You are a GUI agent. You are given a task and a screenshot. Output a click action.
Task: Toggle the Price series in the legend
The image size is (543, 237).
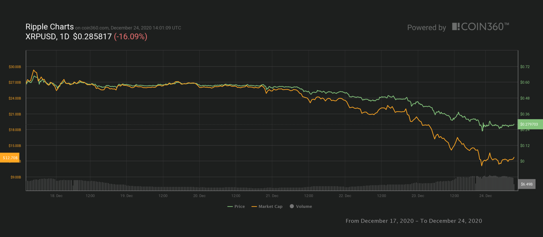tap(236, 206)
